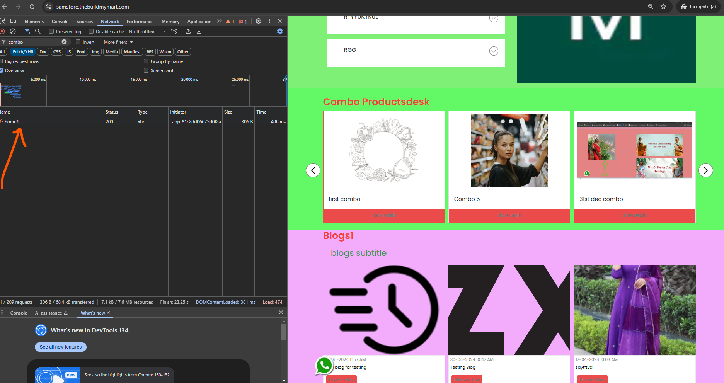The width and height of the screenshot is (724, 383).
Task: Tick the Invert filter checkbox
Action: (78, 42)
